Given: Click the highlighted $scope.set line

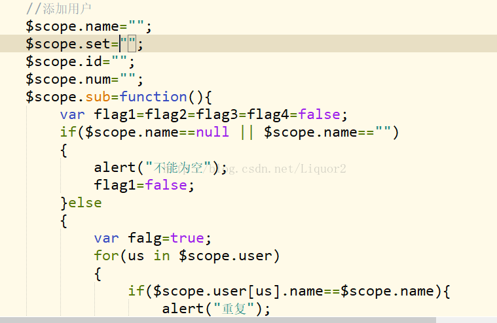Looking at the screenshot, I should coord(249,44).
